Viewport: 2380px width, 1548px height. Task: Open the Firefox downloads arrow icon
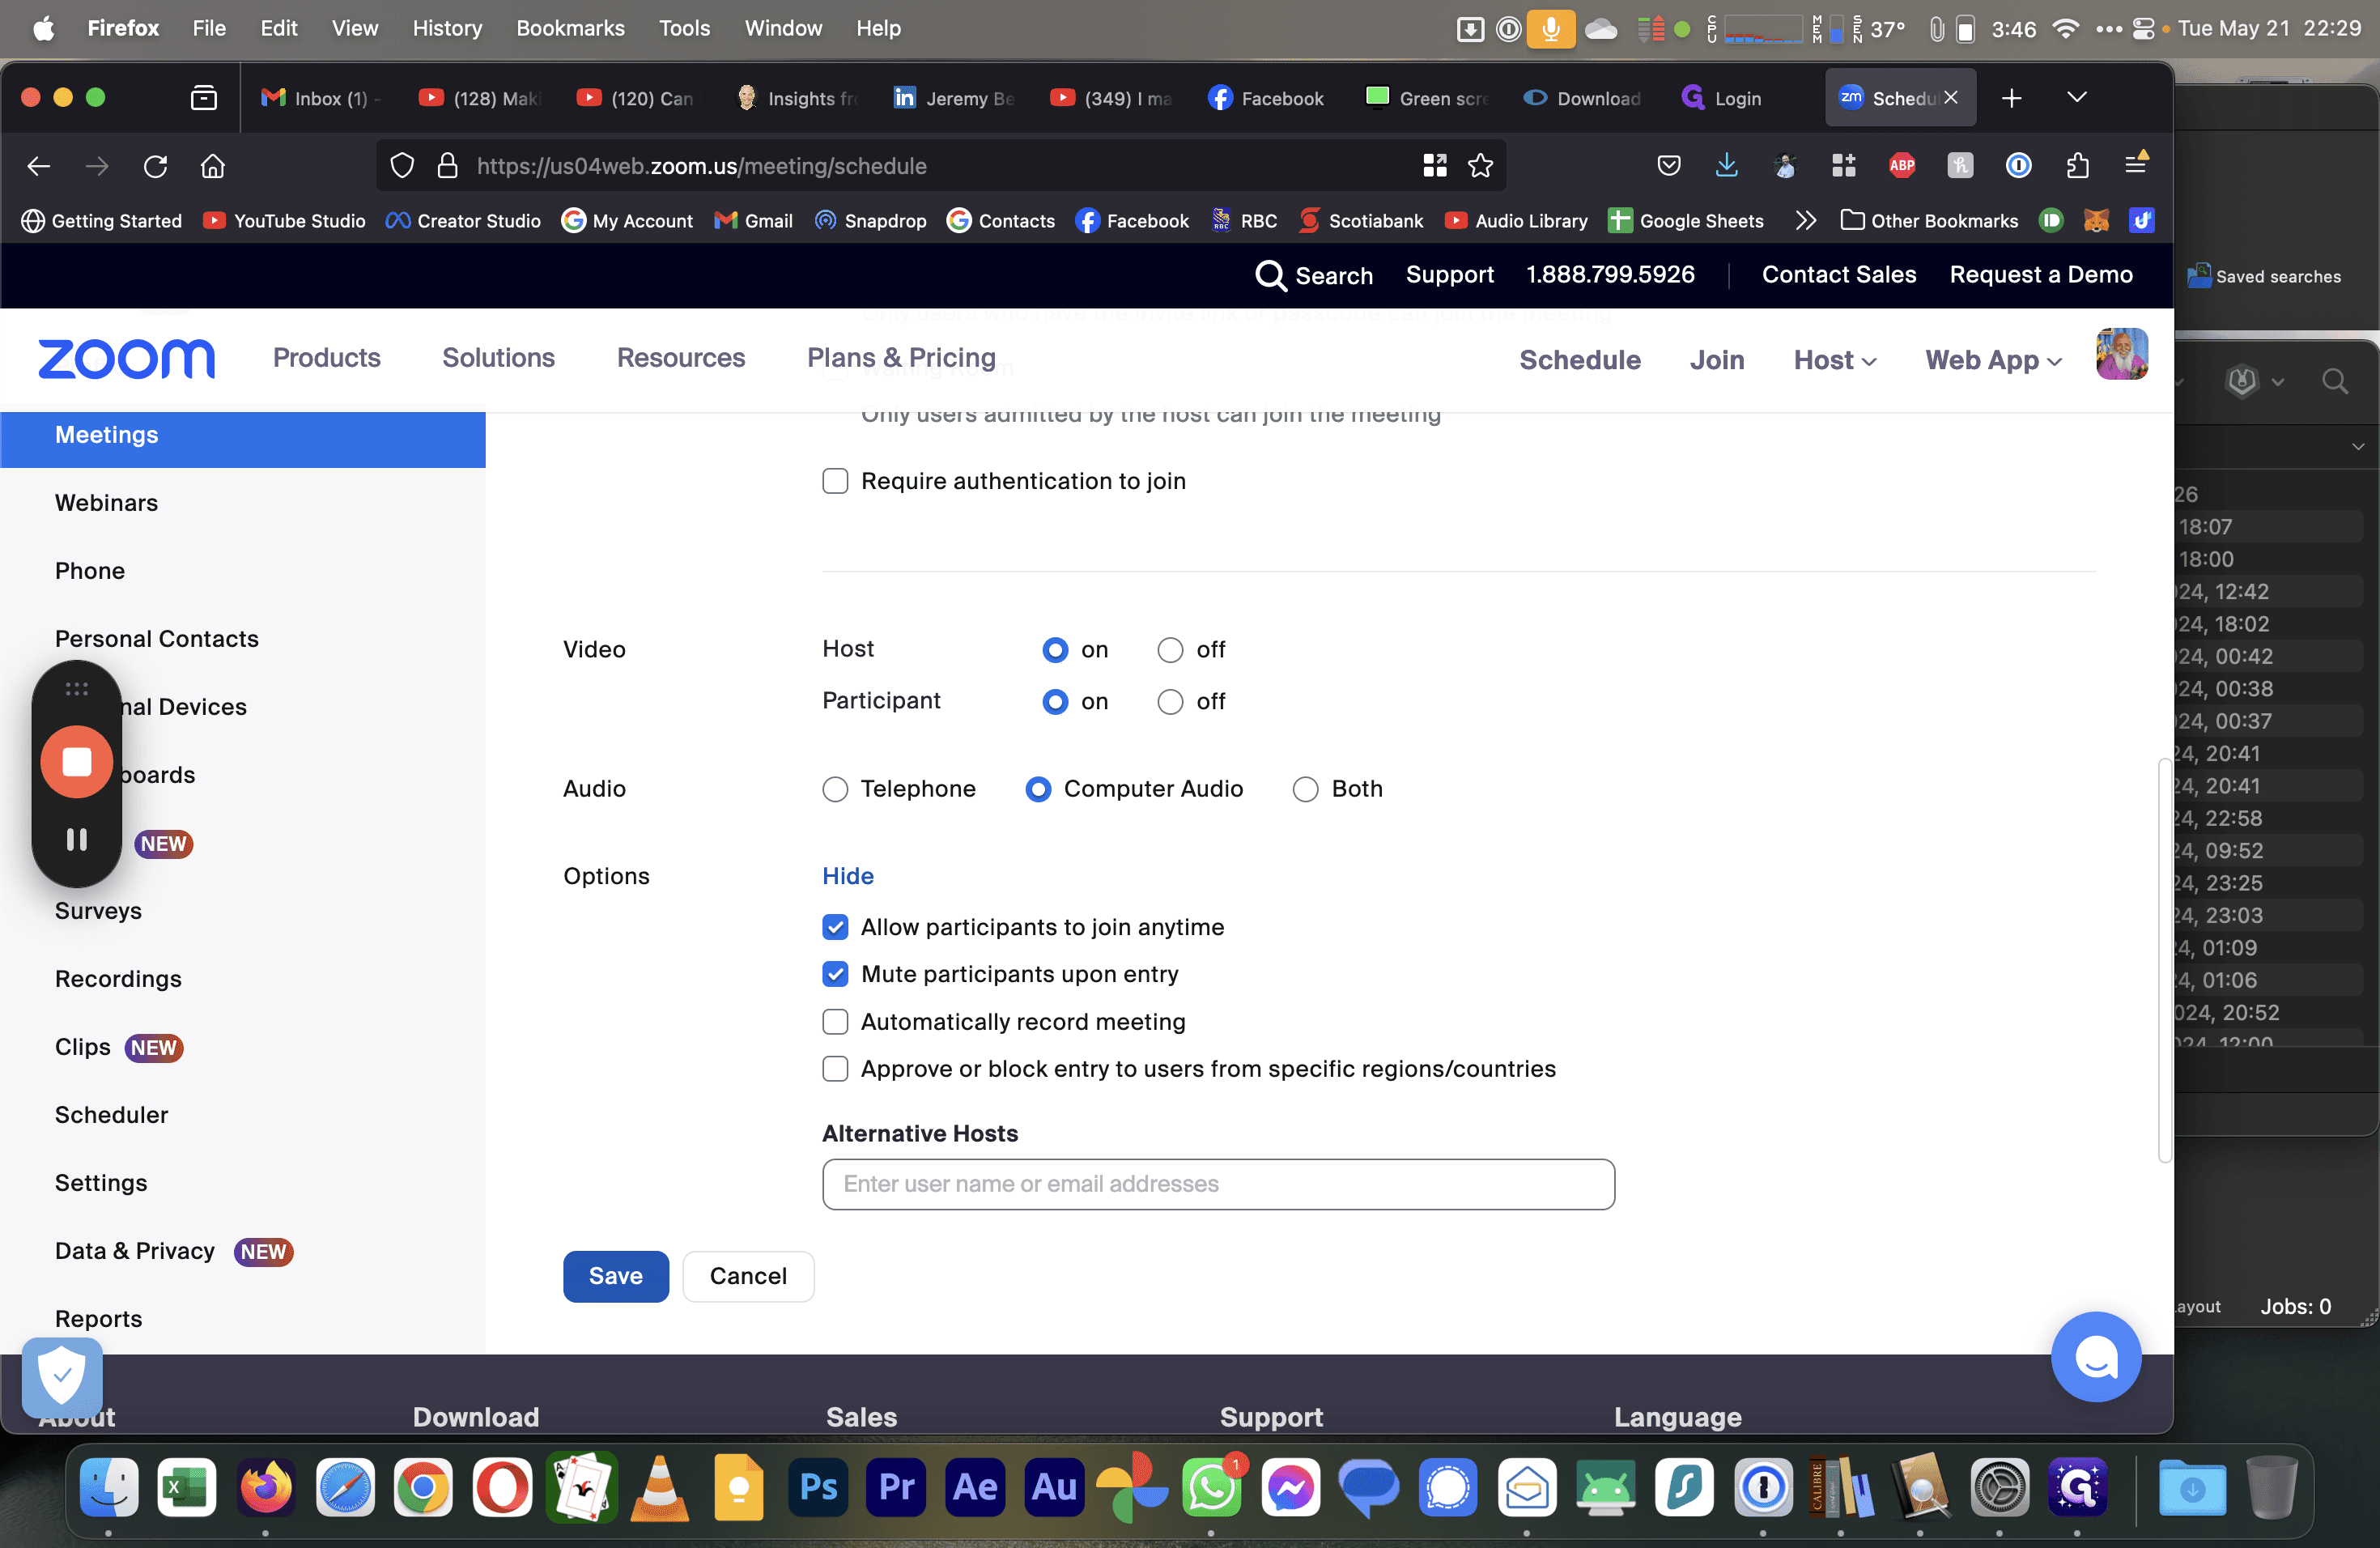point(1727,166)
